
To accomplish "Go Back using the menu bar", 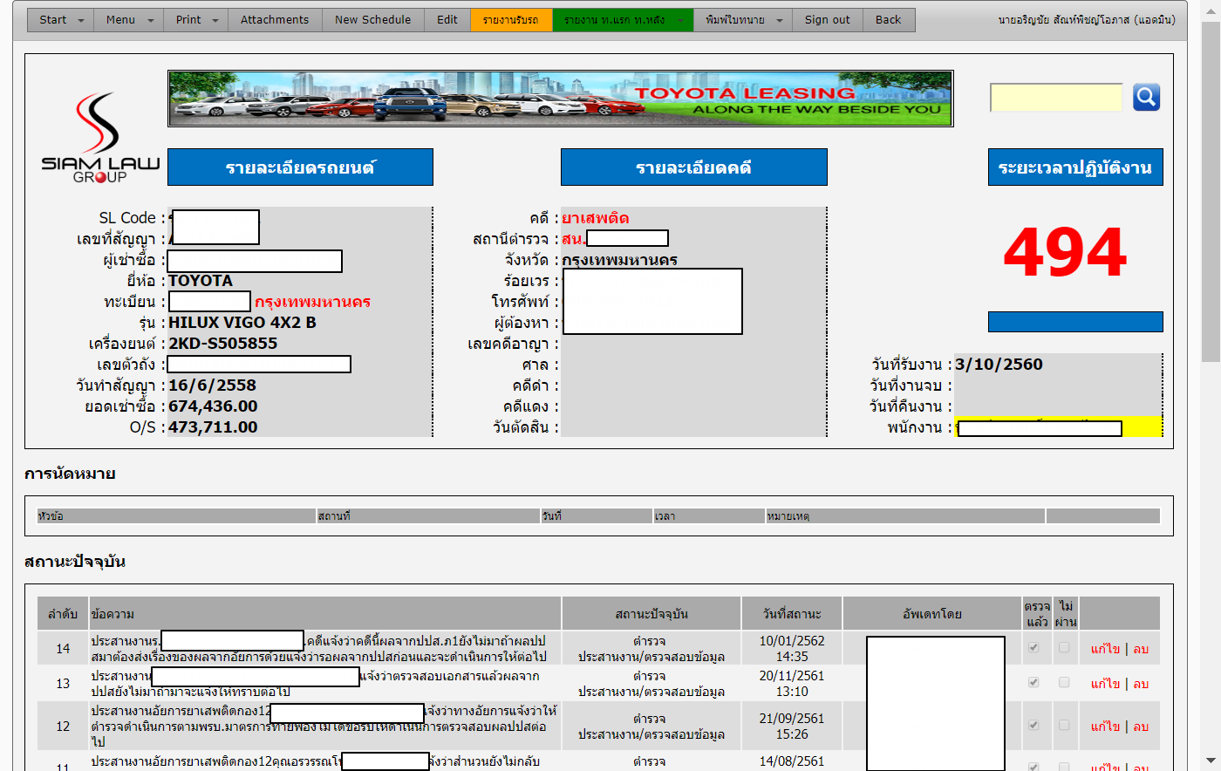I will (889, 20).
